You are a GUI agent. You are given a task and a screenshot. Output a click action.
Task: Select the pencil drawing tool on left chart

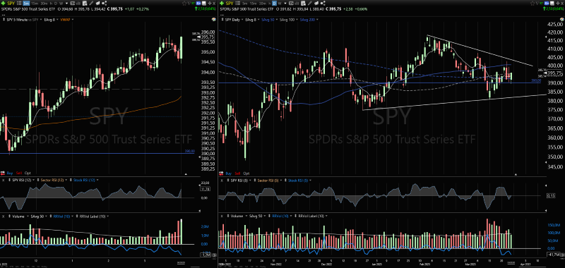(91, 4)
